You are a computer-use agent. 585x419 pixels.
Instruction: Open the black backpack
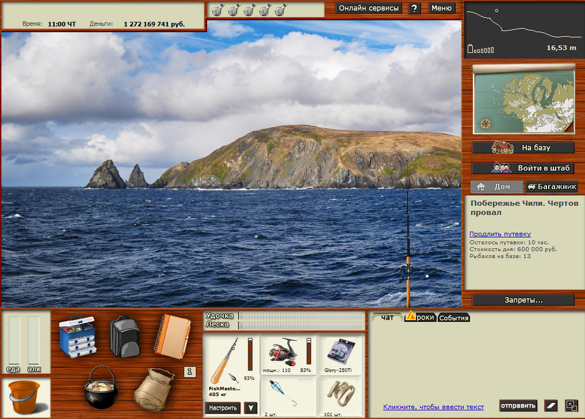(123, 336)
